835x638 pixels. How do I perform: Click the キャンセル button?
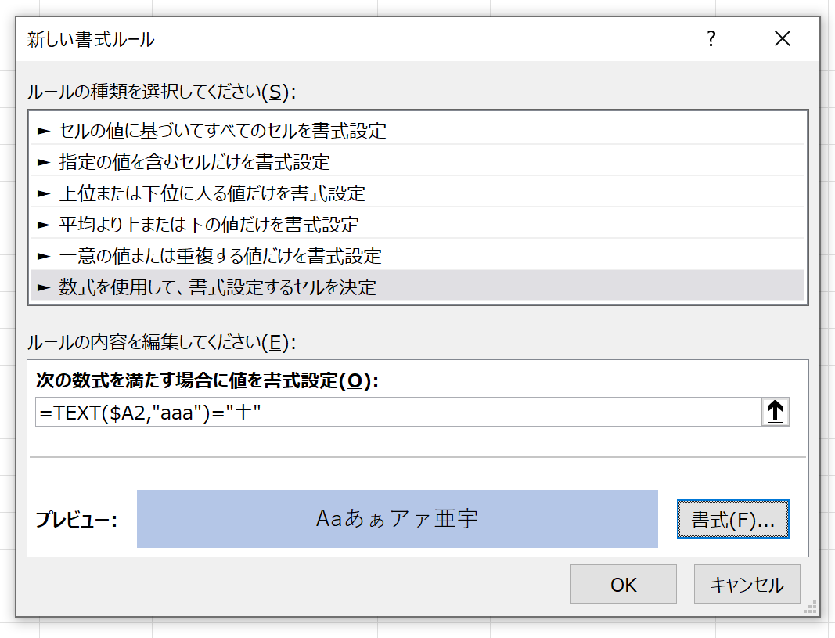(747, 584)
